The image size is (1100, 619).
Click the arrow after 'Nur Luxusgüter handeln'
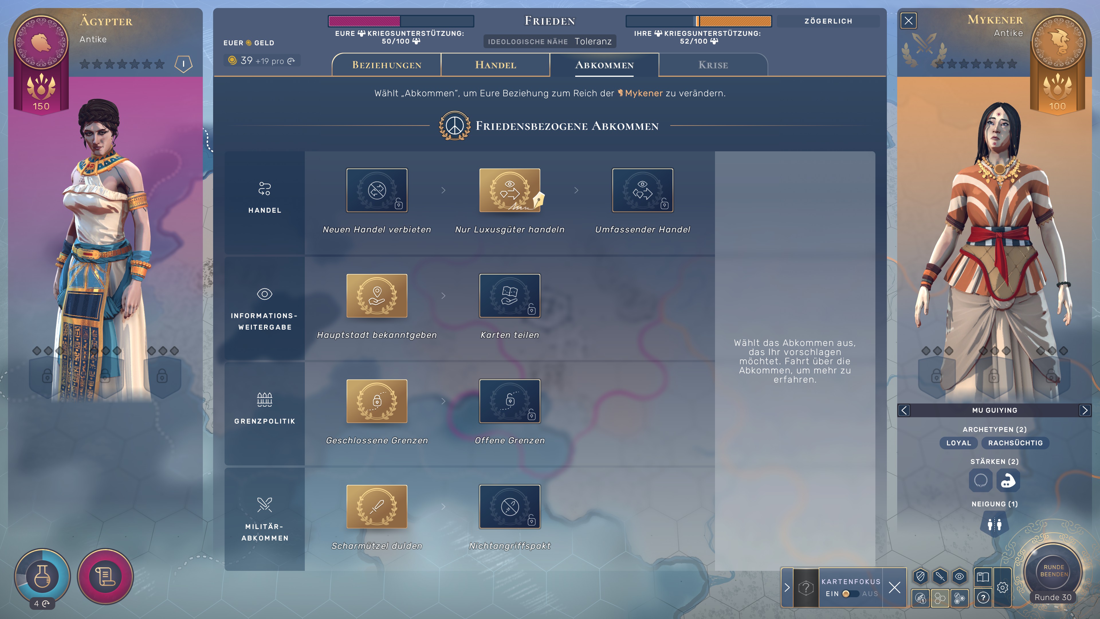click(576, 190)
